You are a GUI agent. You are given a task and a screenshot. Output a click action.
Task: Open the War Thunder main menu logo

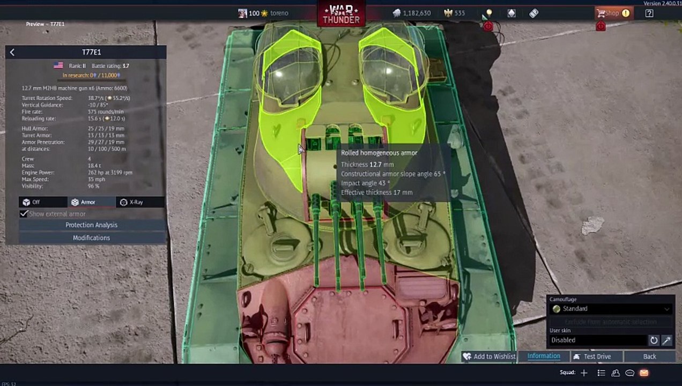tap(341, 14)
